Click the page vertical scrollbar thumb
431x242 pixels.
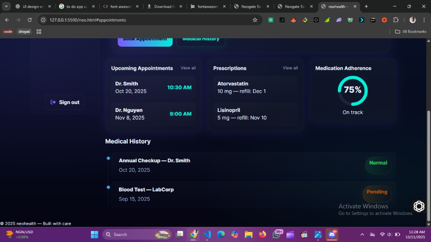tap(429, 165)
